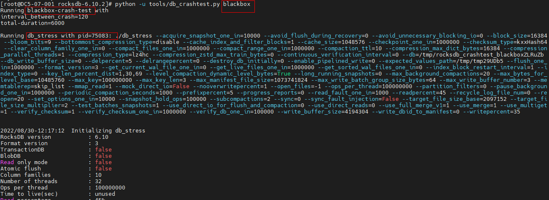Click the red 'False' after mock_direct_io
The height and width of the screenshot is (200, 549).
[181, 86]
